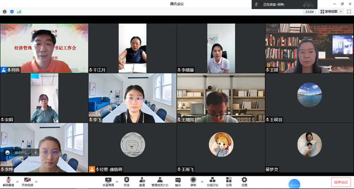Click the Invite (邀请) icon
This screenshot has width=354, height=189.
[x=142, y=182]
